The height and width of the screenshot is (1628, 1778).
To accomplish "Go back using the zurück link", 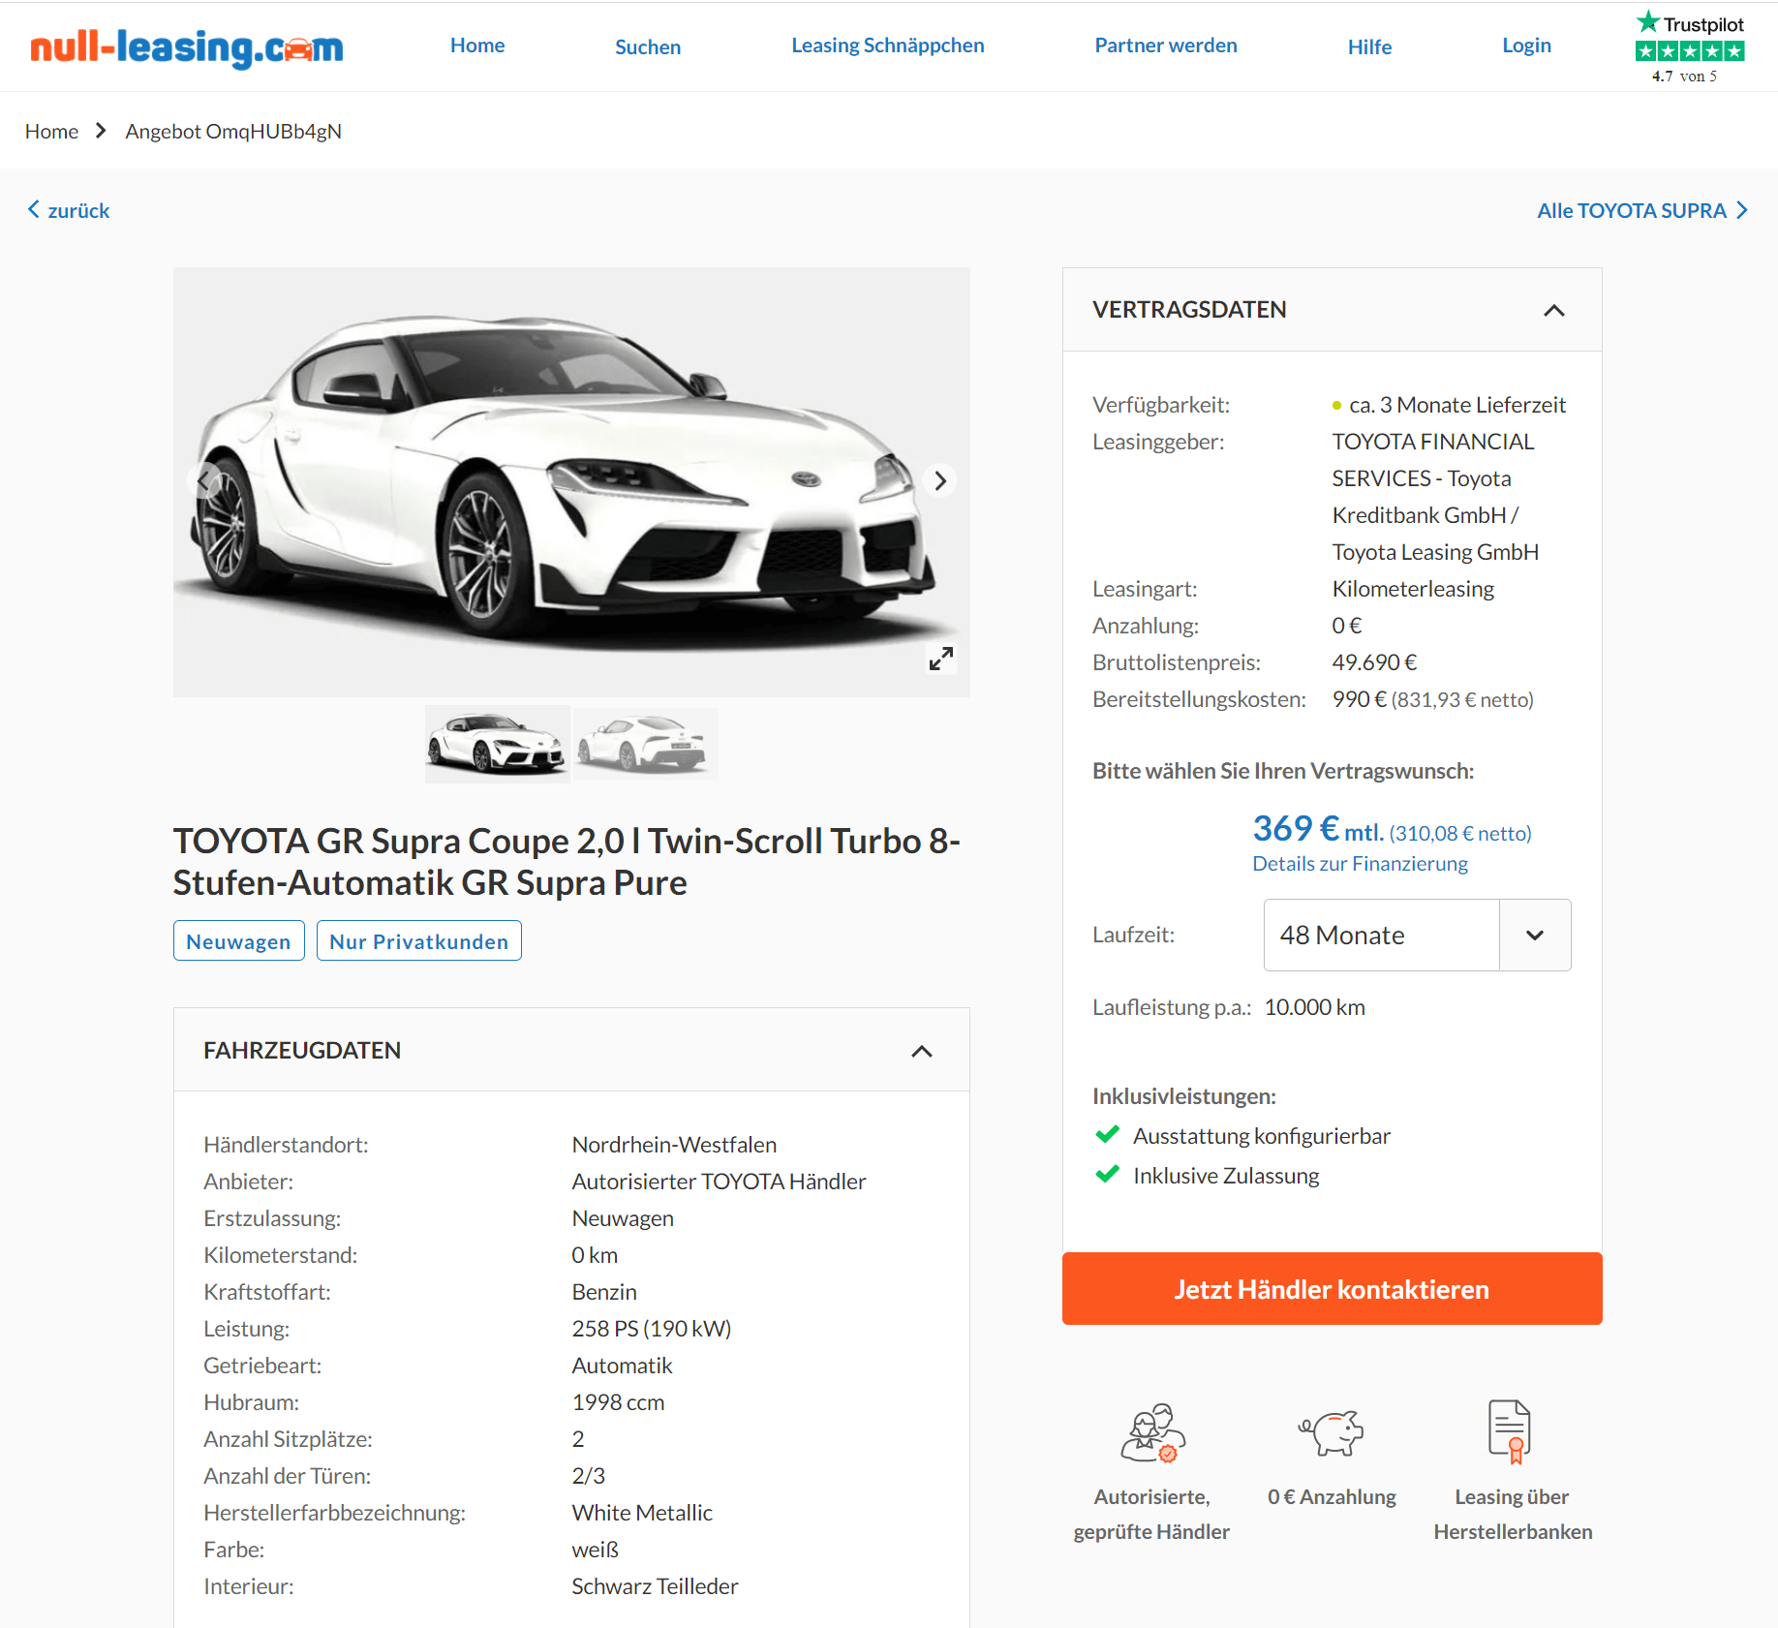I will pos(69,210).
